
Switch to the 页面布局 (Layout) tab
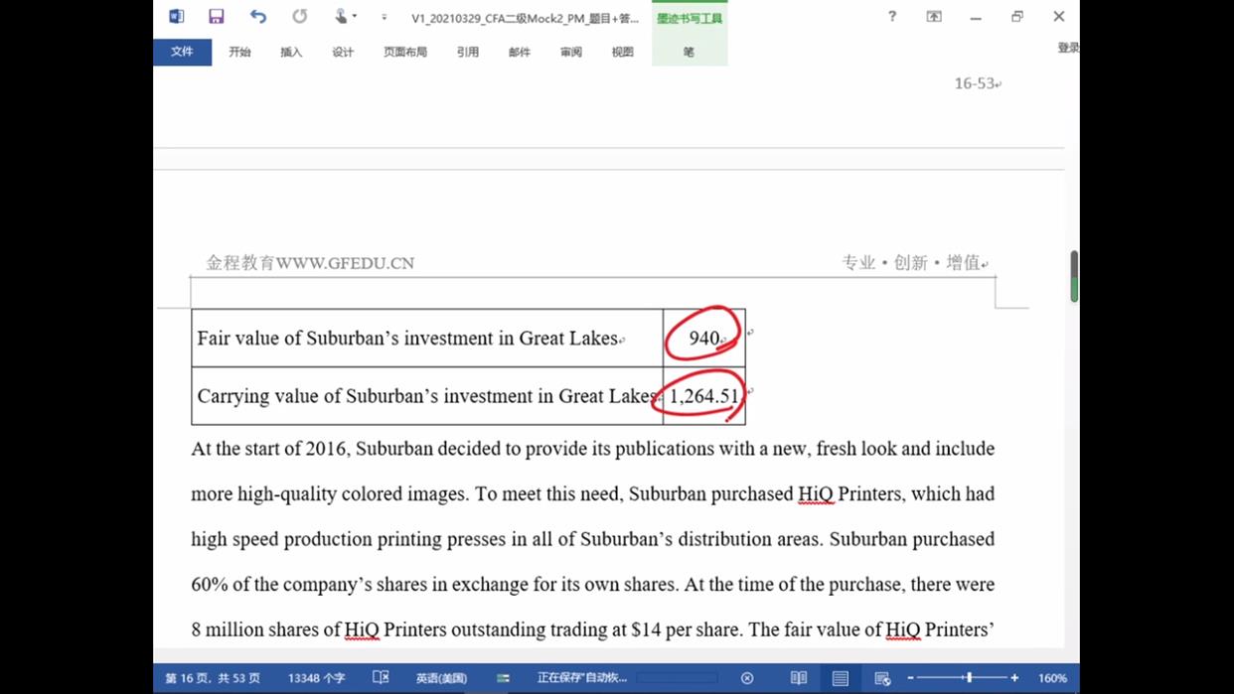coord(405,52)
